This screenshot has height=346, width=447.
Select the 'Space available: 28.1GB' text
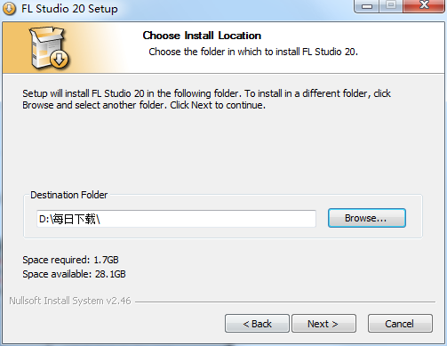tap(74, 274)
